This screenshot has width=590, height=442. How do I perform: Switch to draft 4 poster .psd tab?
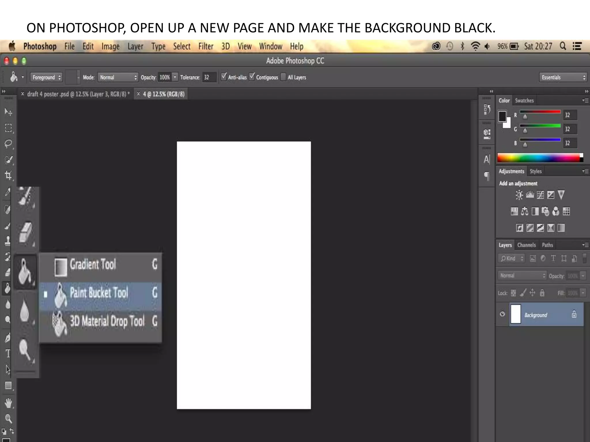point(78,94)
